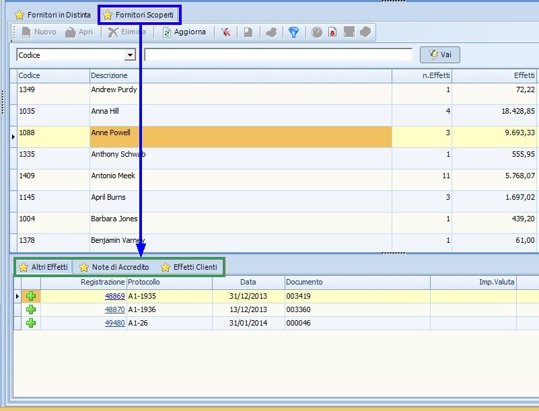539x411 pixels.
Task: Expand row for registration 48869 with green plus
Action: pos(31,296)
